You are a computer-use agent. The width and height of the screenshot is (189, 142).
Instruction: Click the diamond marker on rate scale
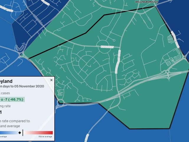[20, 133]
